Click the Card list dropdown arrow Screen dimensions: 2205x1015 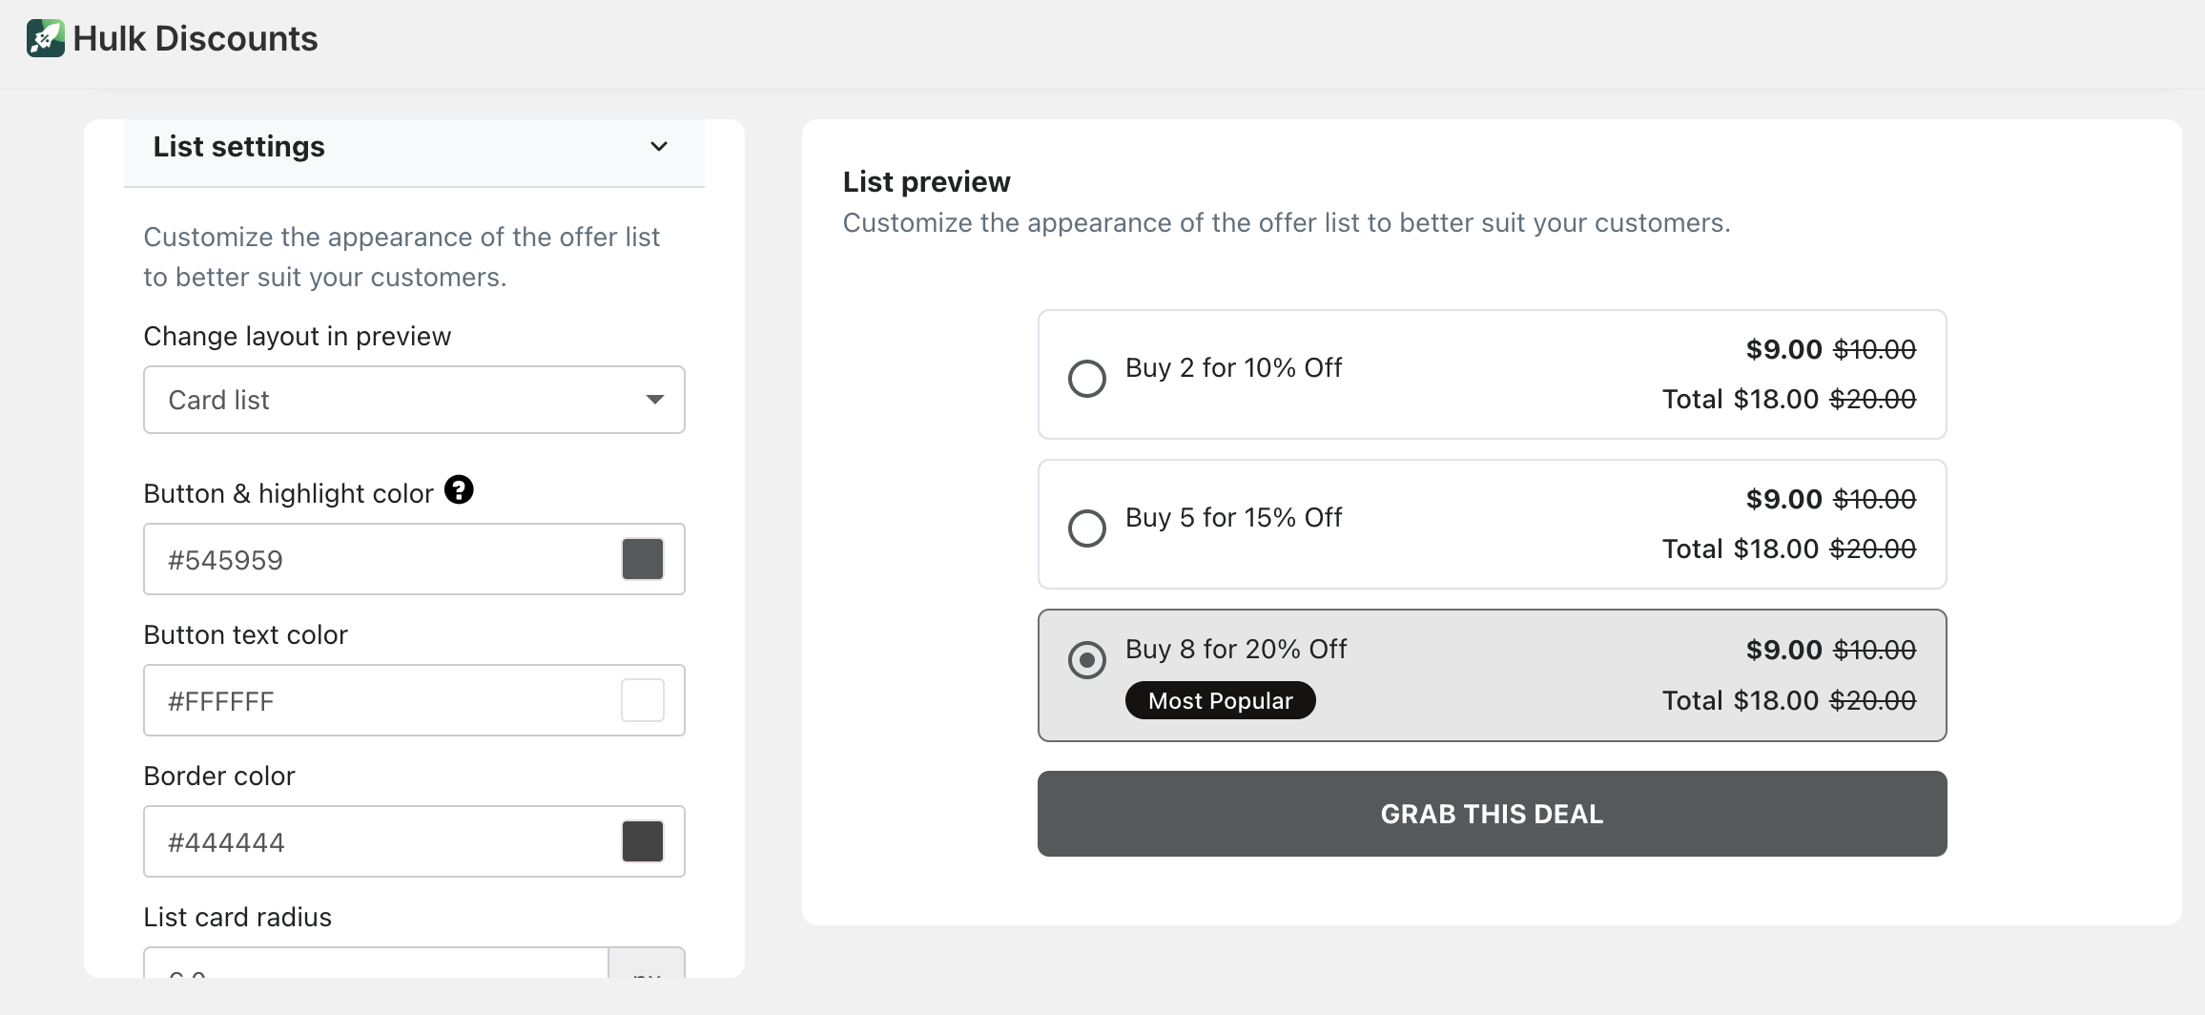654,400
